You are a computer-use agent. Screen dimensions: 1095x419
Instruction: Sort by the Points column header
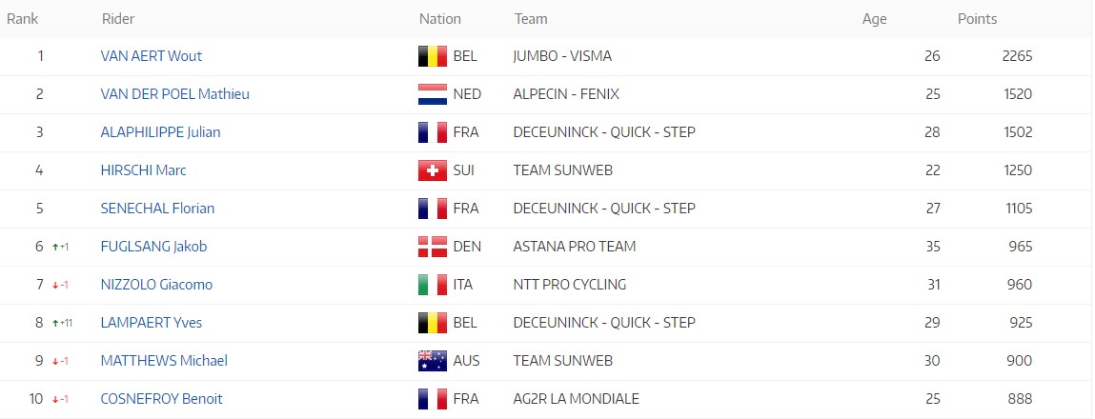[x=977, y=19]
